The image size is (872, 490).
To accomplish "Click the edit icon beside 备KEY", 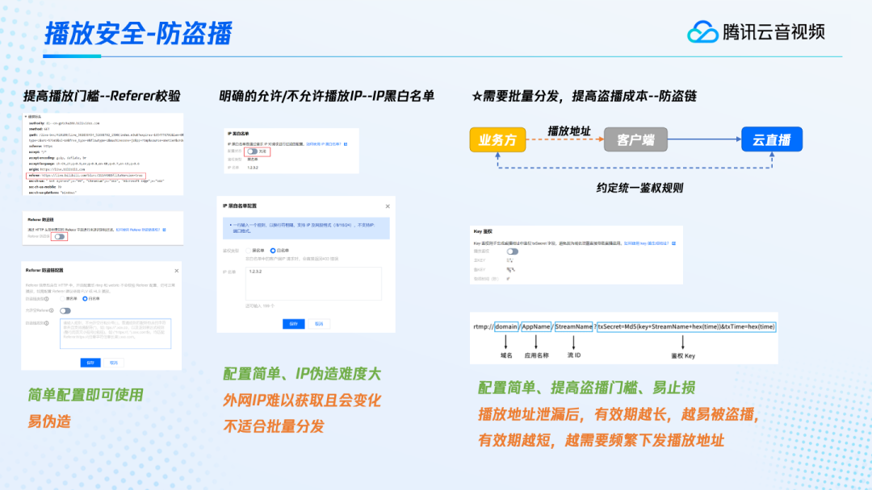I will [509, 269].
